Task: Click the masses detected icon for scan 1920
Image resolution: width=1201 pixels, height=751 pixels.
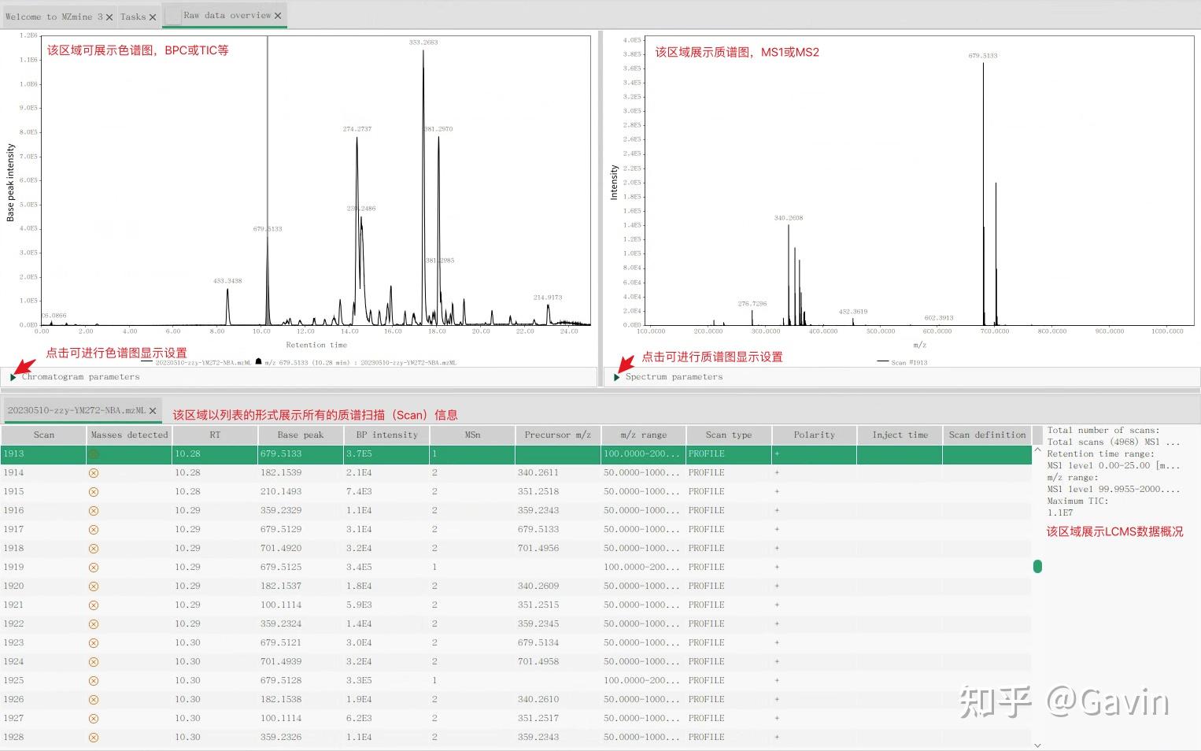Action: [x=94, y=586]
